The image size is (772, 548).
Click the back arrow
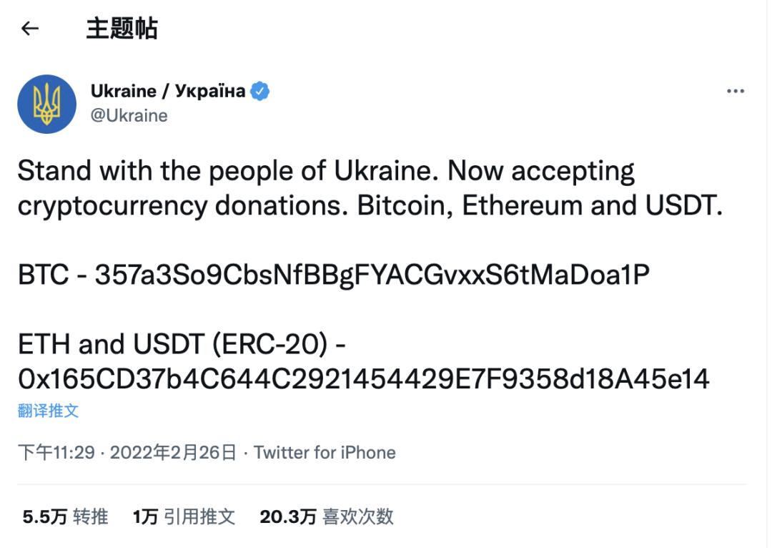pyautogui.click(x=30, y=29)
